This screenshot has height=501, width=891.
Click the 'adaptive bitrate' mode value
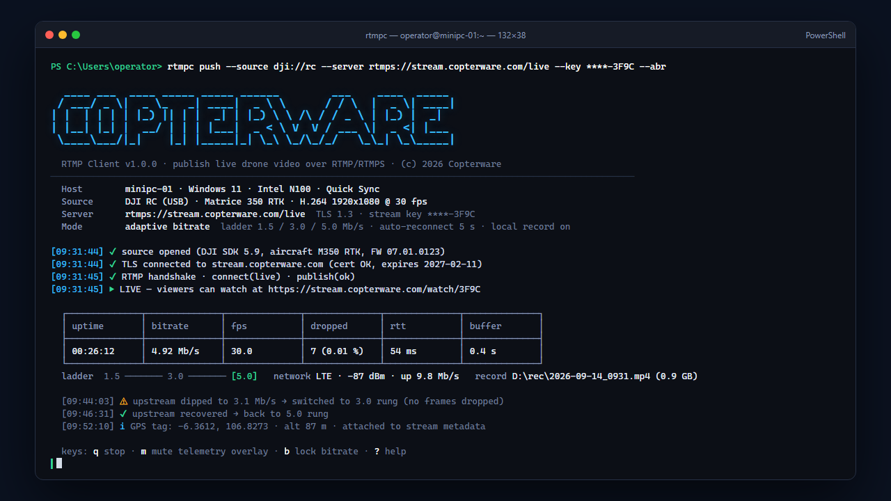click(x=167, y=227)
